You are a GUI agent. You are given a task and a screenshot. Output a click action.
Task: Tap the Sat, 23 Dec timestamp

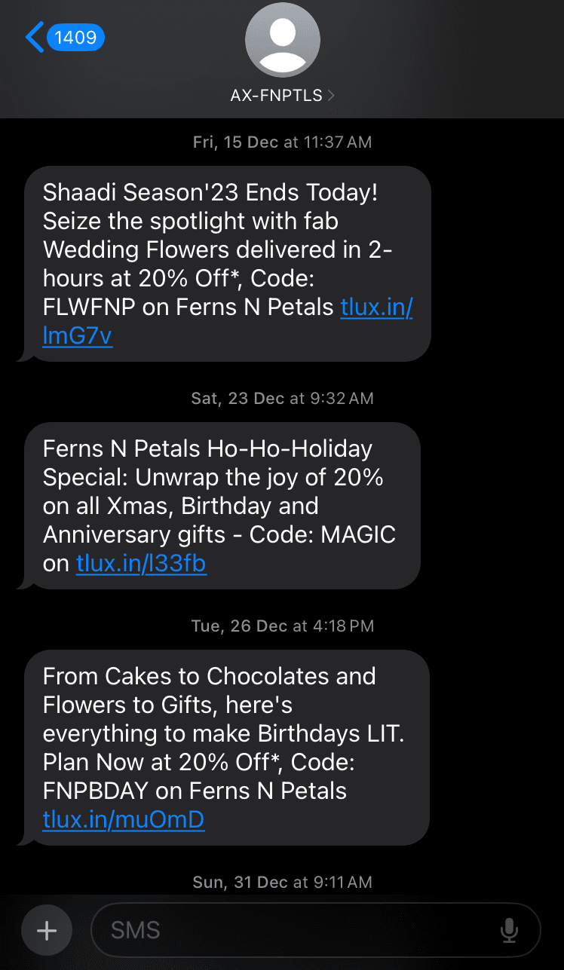click(x=282, y=398)
